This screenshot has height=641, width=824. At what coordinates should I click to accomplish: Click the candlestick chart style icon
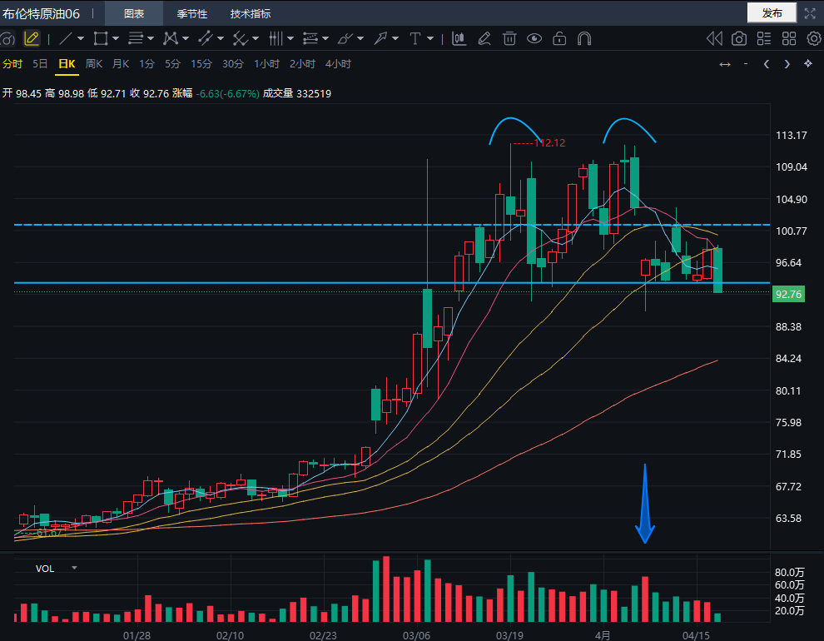pos(459,38)
